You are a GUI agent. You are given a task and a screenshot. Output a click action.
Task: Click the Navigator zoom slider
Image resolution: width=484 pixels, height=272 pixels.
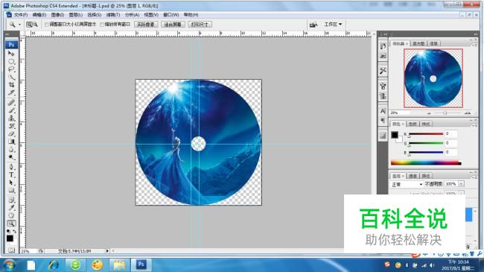tap(445, 113)
